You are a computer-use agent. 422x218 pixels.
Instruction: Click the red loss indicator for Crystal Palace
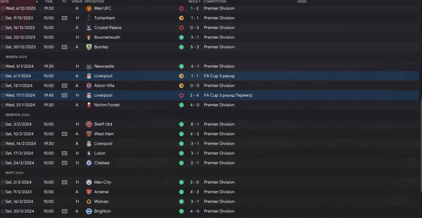tap(181, 28)
